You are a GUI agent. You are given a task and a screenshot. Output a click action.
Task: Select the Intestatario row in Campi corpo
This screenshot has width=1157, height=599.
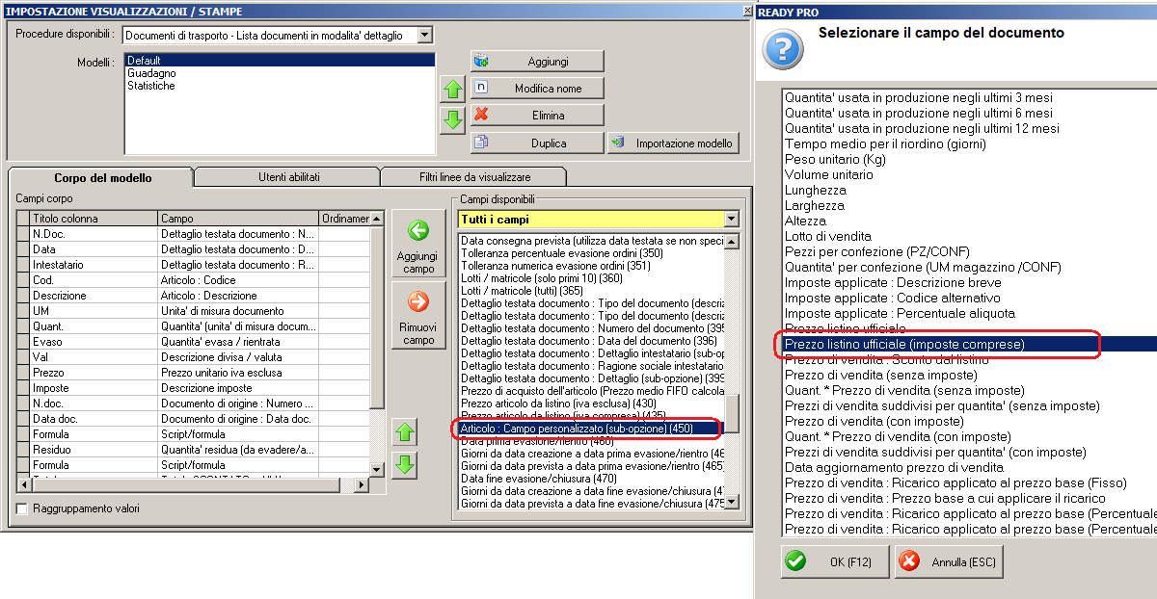193,265
